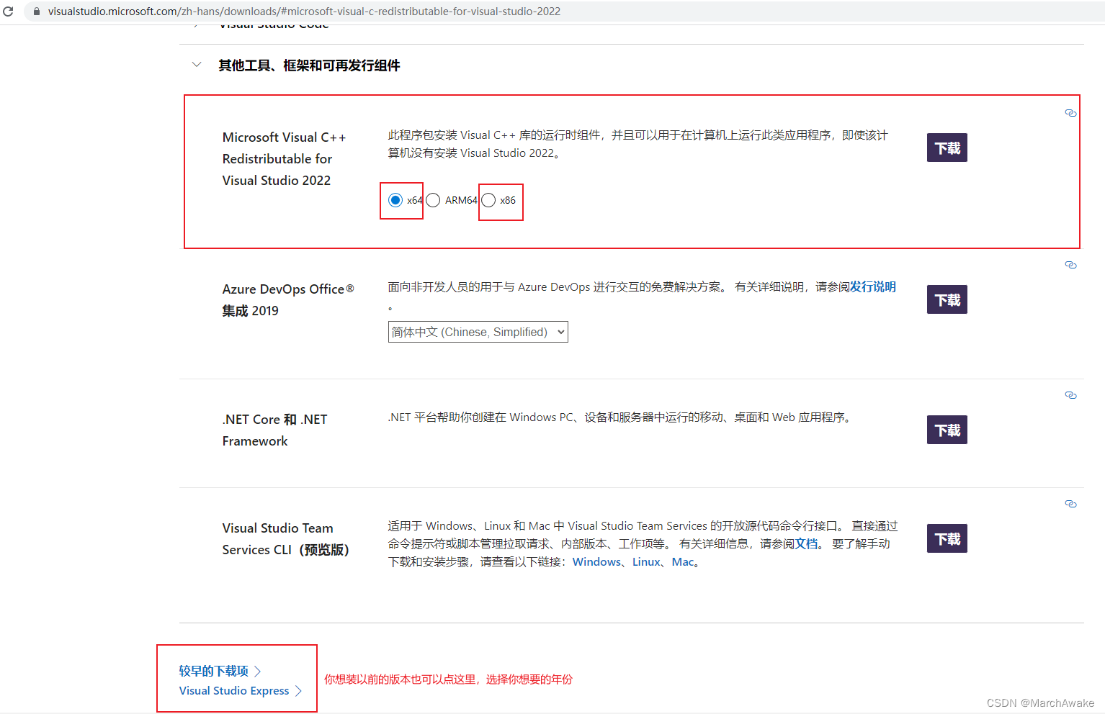The height and width of the screenshot is (714, 1105).
Task: Click the permalink icon beside Team Services CLI section
Action: (x=1070, y=503)
